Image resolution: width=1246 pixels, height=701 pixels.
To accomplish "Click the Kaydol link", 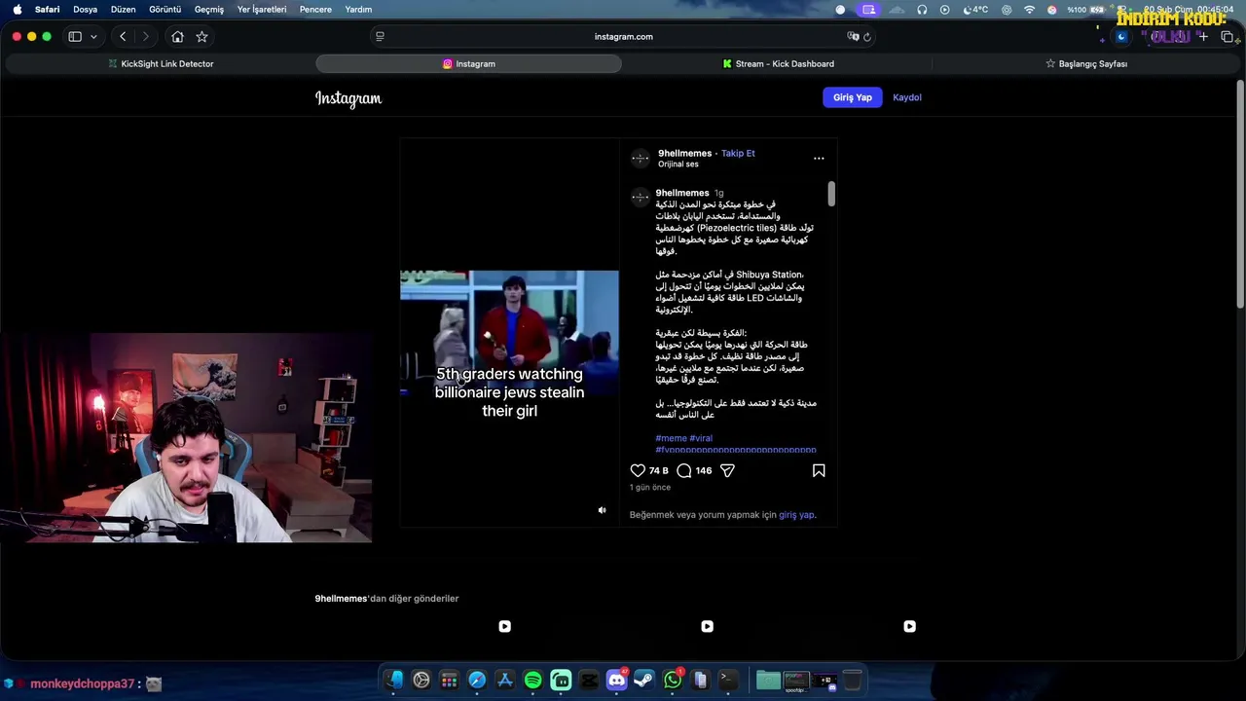I will point(907,97).
